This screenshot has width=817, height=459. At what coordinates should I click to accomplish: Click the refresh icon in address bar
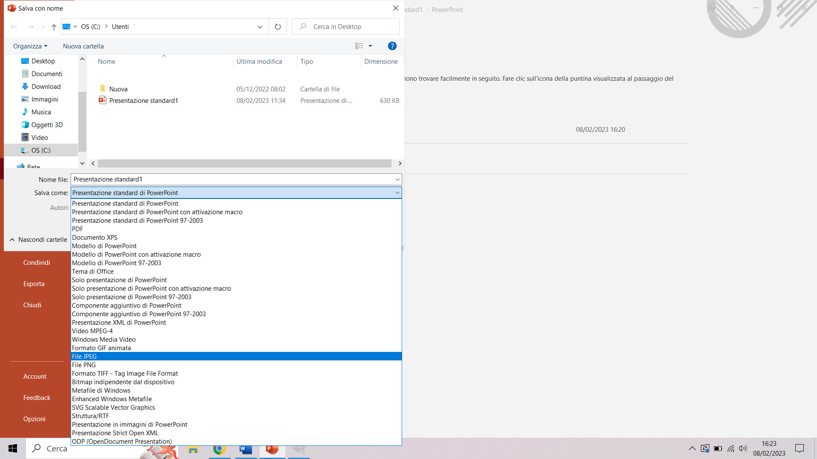(x=278, y=27)
